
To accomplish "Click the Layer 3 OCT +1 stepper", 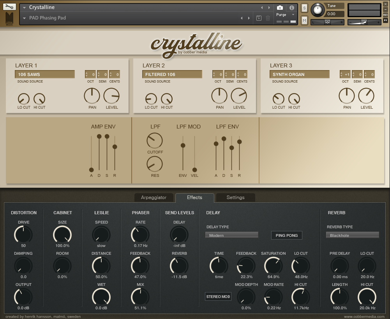I will (x=345, y=74).
